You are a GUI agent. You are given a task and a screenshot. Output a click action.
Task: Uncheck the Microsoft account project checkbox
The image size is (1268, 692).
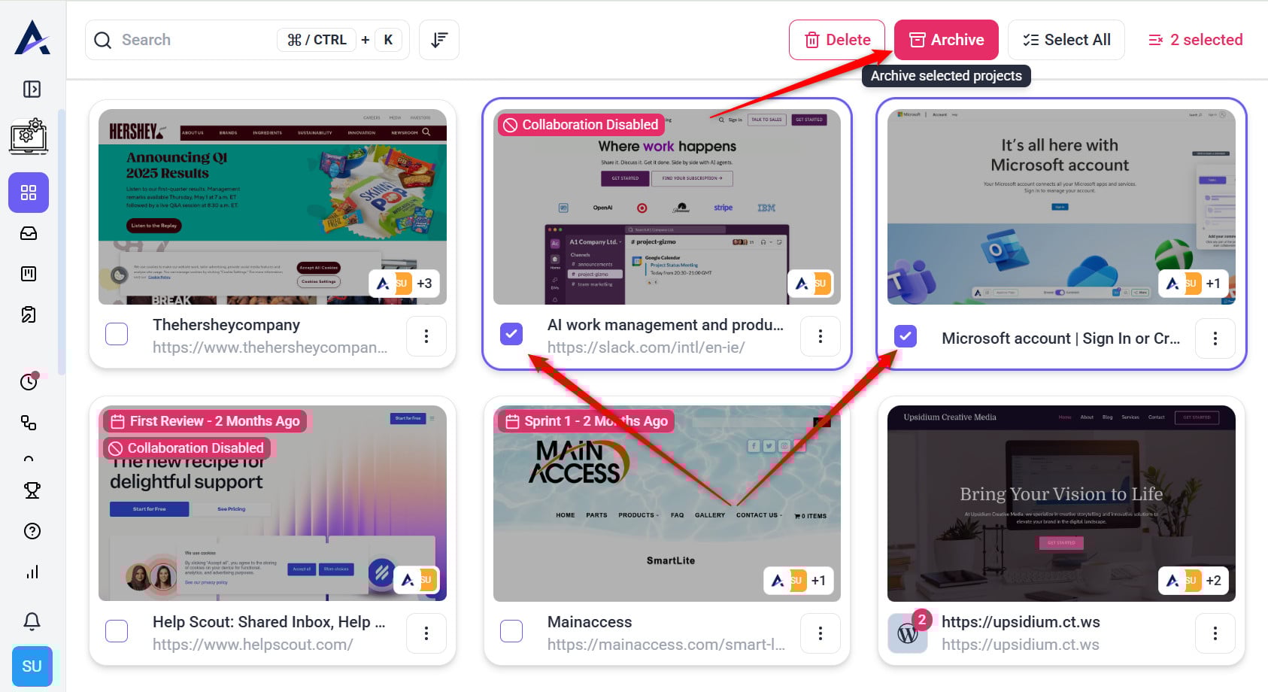pyautogui.click(x=905, y=336)
